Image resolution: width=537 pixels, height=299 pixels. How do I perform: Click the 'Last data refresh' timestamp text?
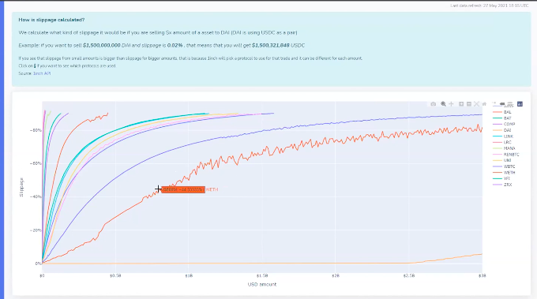(490, 6)
